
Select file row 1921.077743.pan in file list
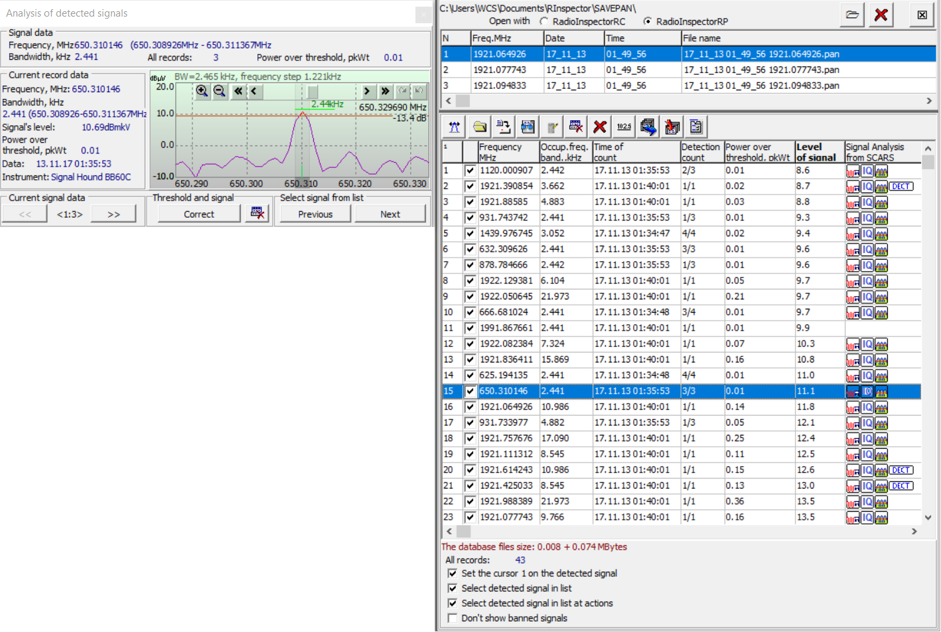click(761, 70)
